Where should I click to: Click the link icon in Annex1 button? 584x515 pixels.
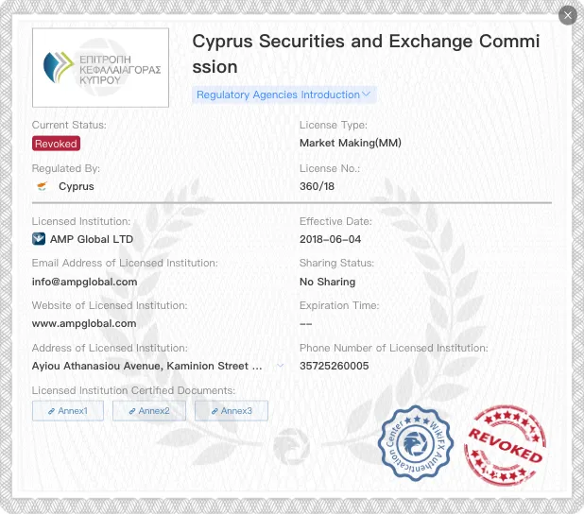pyautogui.click(x=51, y=411)
